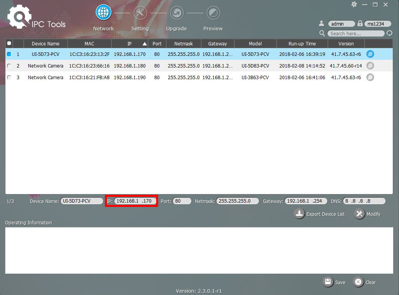Select the Network icon in the toolbar
Viewport: 399px width, 295px height.
(103, 12)
